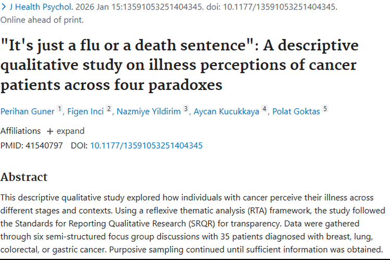
Task: Click the Affiliations label
Action: coord(20,131)
